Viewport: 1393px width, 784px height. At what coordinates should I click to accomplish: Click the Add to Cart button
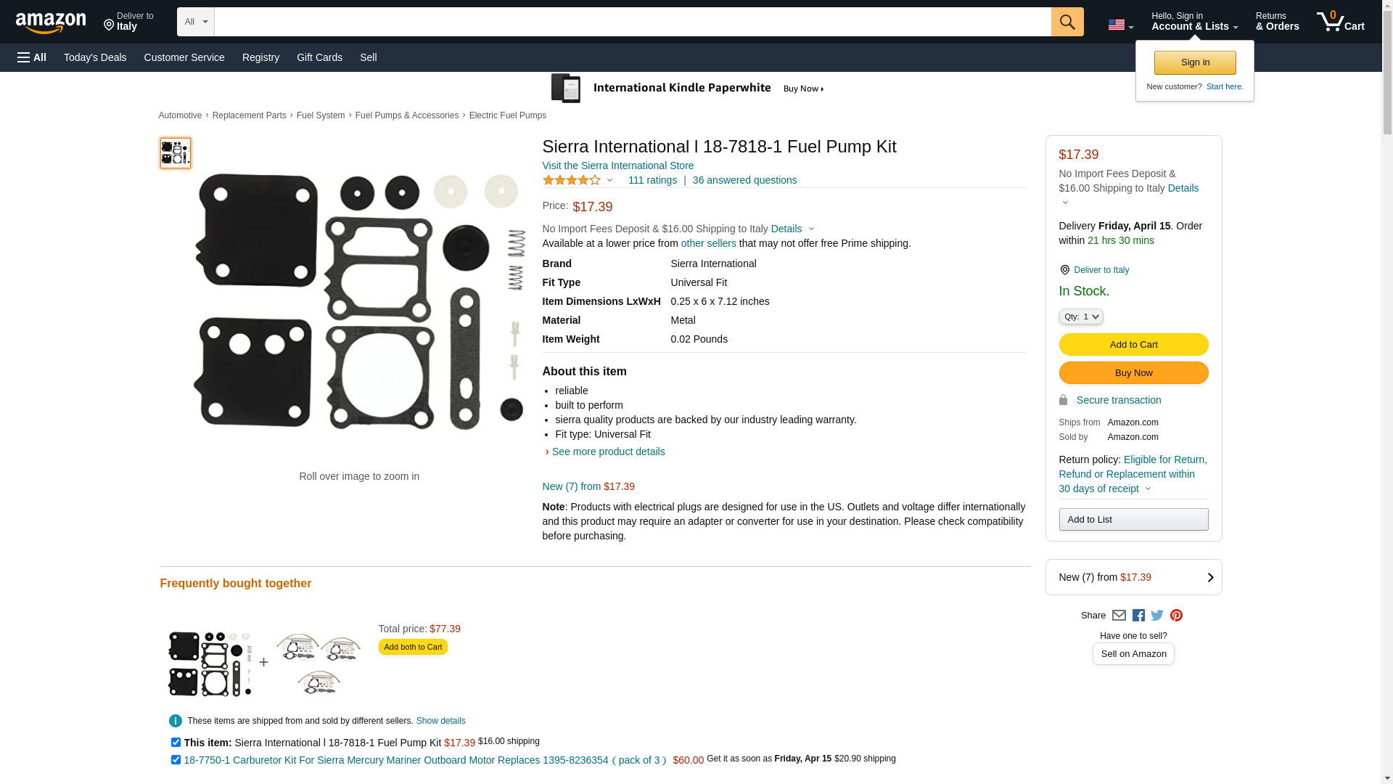(x=1133, y=345)
